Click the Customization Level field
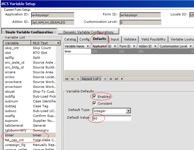The width and height of the screenshot is (194, 150). click(x=140, y=23)
